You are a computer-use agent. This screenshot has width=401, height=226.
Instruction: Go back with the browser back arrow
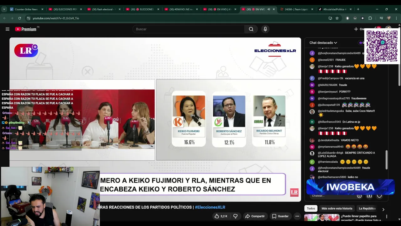(x=4, y=18)
